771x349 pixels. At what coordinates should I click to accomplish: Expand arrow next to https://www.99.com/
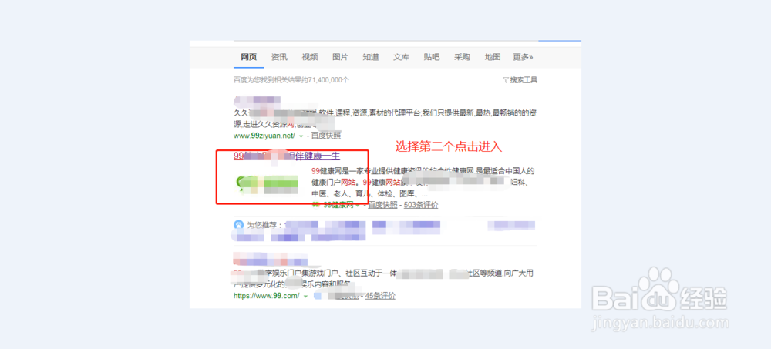click(x=305, y=297)
